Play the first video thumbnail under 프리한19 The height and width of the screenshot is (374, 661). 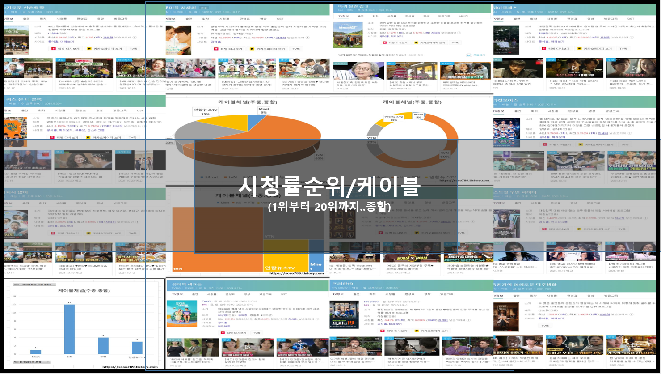pyautogui.click(x=355, y=347)
